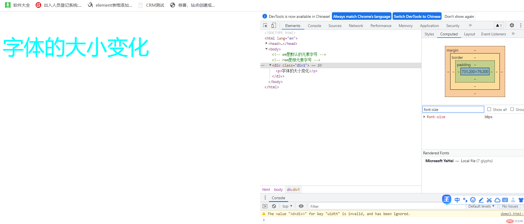Select the div.div1 breadcrumb

click(293, 189)
